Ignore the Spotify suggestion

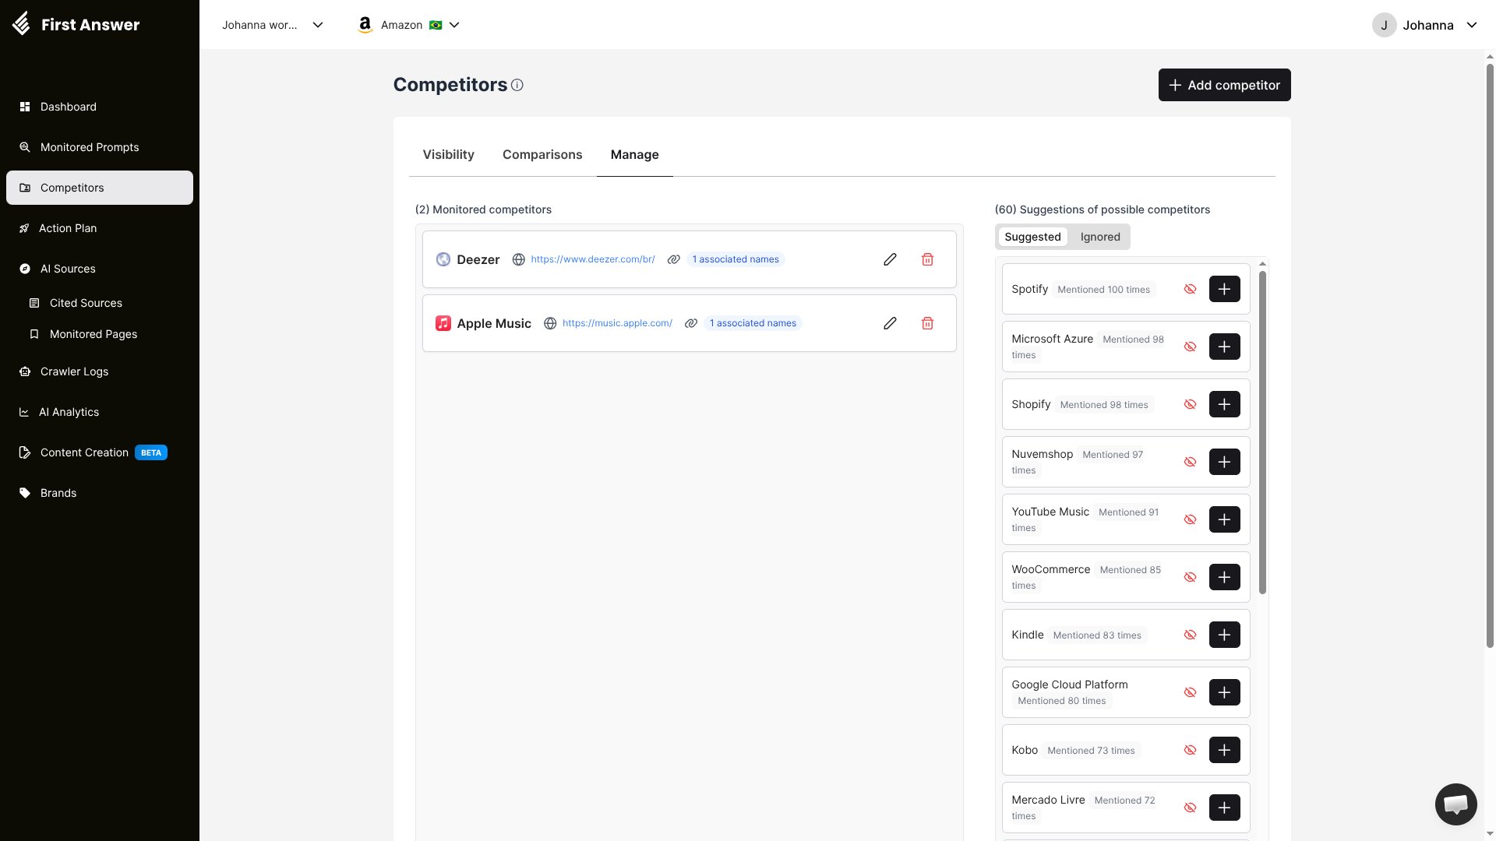(x=1190, y=289)
